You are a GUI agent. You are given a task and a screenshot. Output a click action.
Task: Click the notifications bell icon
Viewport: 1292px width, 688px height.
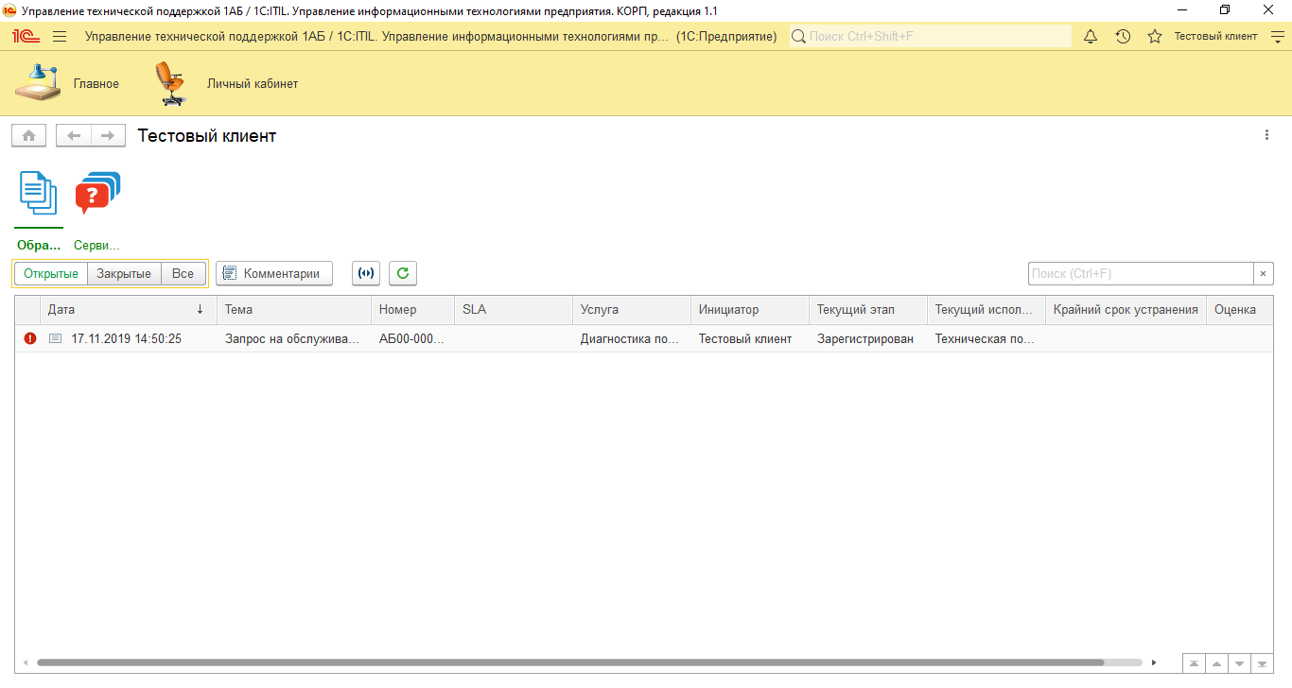tap(1091, 36)
